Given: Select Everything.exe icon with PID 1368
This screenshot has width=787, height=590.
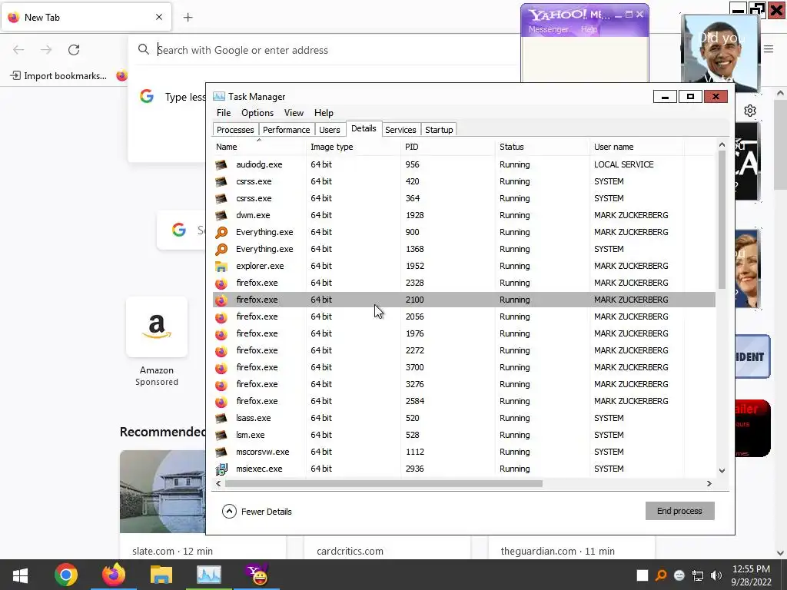Looking at the screenshot, I should pyautogui.click(x=221, y=250).
